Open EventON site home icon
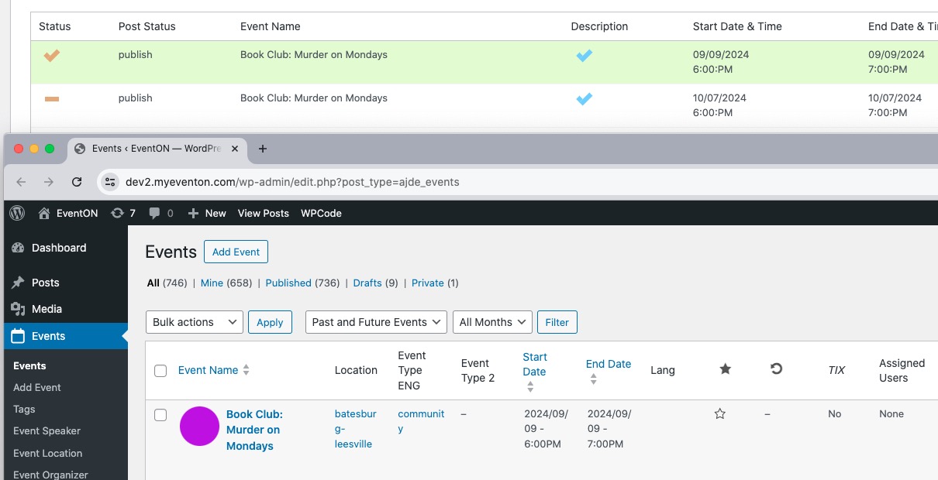This screenshot has width=938, height=480. click(x=44, y=213)
